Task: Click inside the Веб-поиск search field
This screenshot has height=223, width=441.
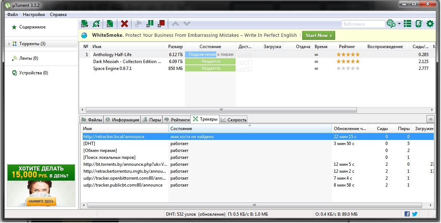Action: [363, 24]
